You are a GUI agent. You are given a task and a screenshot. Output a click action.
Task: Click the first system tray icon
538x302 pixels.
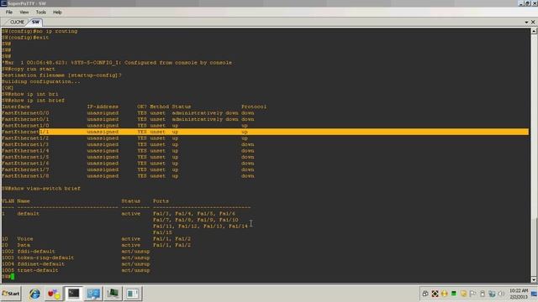click(x=425, y=294)
